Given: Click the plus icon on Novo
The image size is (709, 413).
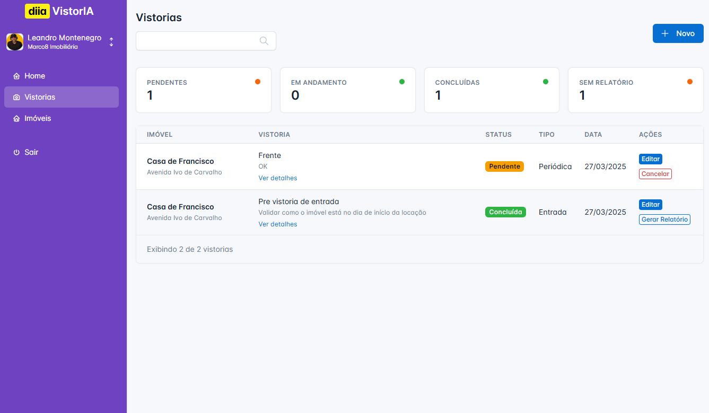Looking at the screenshot, I should (665, 33).
